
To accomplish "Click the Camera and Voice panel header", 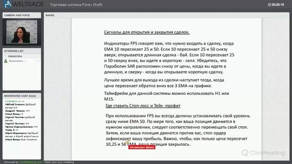I will pos(22,15).
